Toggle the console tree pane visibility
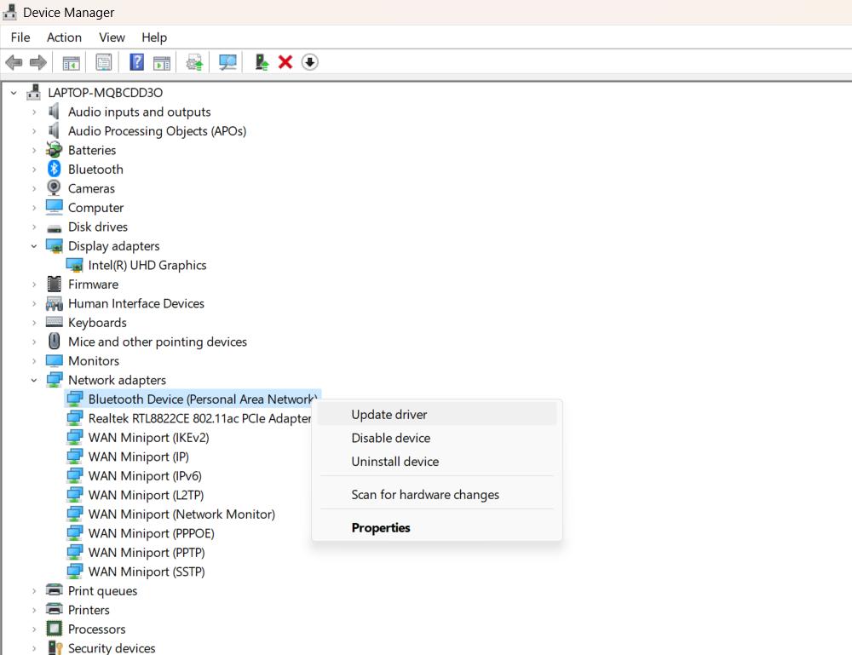The image size is (852, 655). click(71, 61)
